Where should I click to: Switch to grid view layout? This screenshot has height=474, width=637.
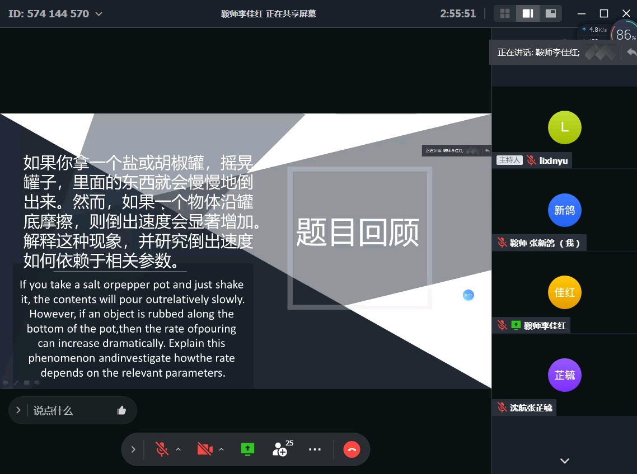pyautogui.click(x=505, y=13)
